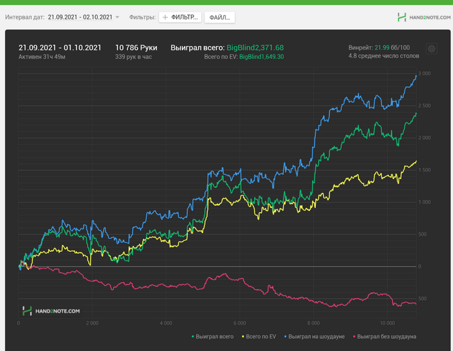This screenshot has width=453, height=351.
Task: Toggle the Выиграл всего legend series
Action: click(212, 337)
